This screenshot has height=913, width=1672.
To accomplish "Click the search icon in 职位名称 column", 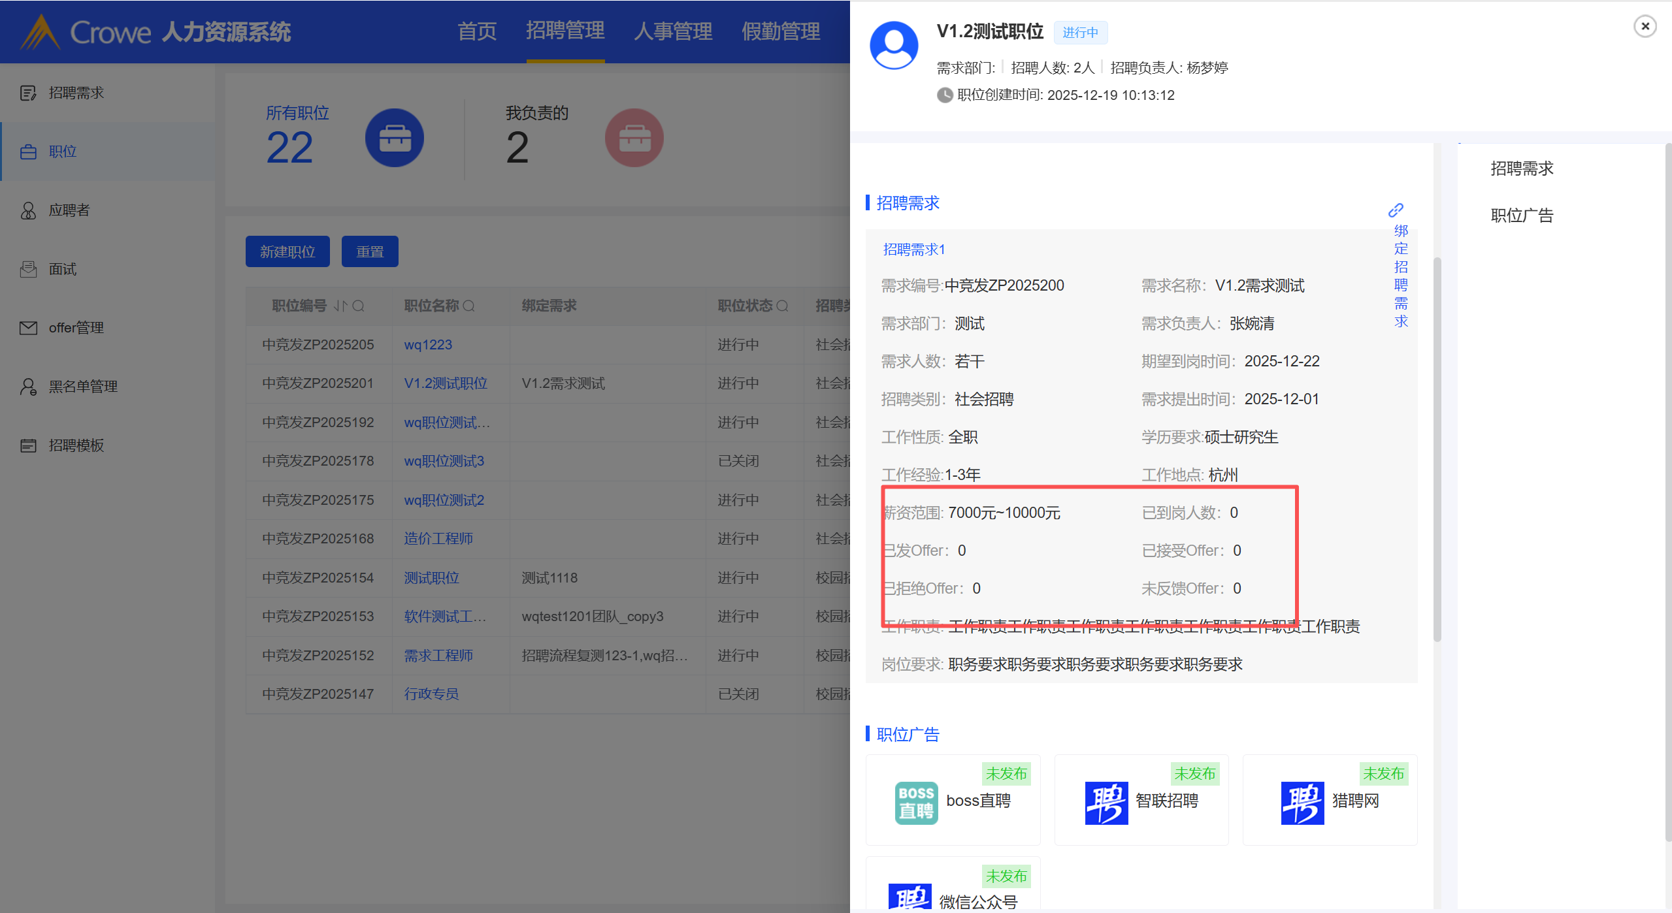I will (469, 306).
